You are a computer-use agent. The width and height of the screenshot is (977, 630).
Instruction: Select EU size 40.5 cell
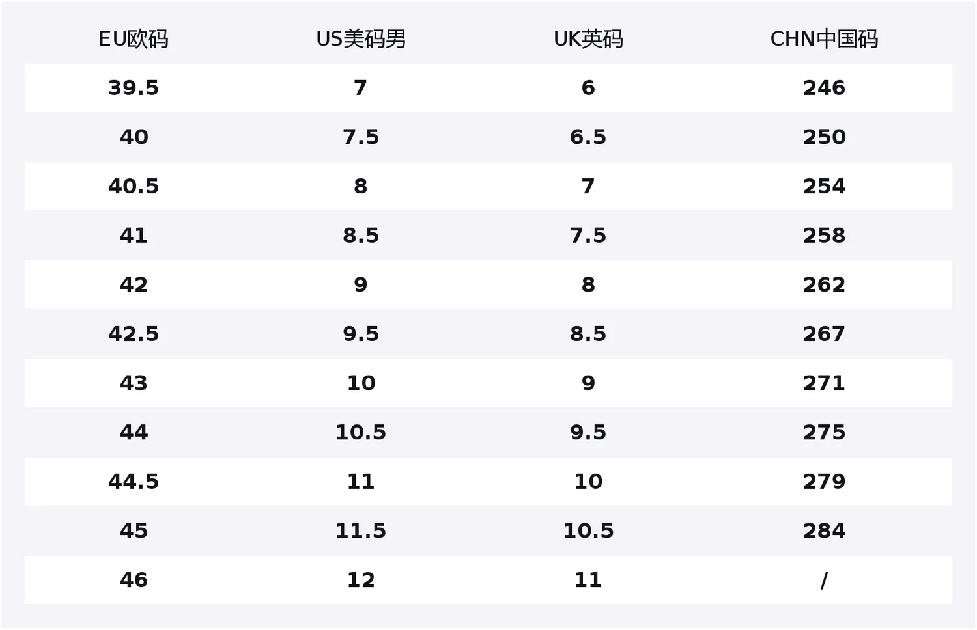[x=134, y=186]
